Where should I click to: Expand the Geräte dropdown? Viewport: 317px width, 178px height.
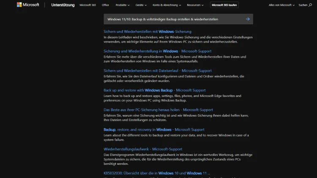[x=141, y=5]
